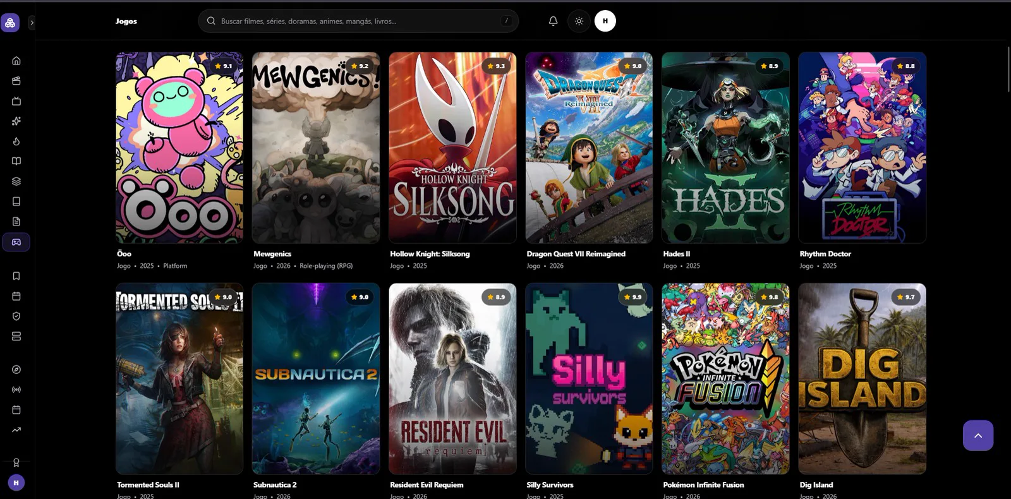Open the Pokémon Infinite Fusion poster

725,379
